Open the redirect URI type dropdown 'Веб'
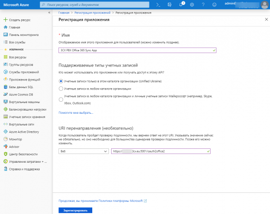 (83, 152)
